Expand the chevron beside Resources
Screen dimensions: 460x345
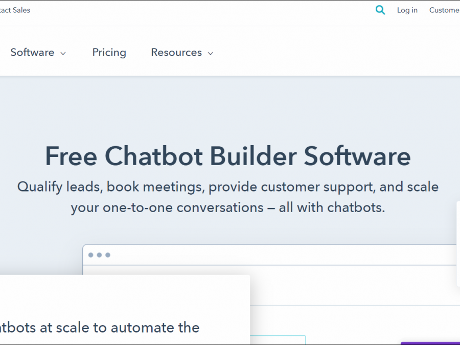tap(211, 53)
